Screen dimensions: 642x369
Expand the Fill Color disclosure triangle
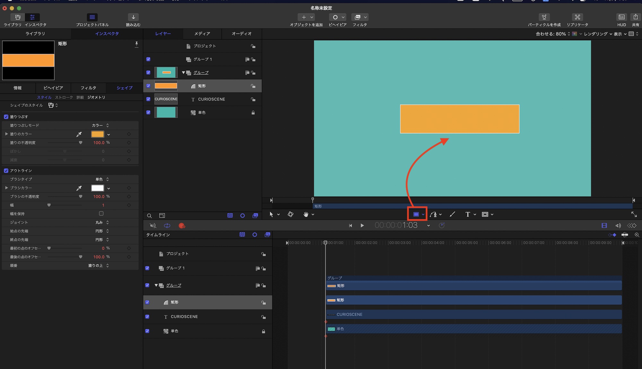(6, 134)
